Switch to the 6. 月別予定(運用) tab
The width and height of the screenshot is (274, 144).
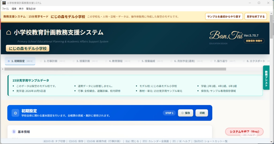(x=186, y=61)
